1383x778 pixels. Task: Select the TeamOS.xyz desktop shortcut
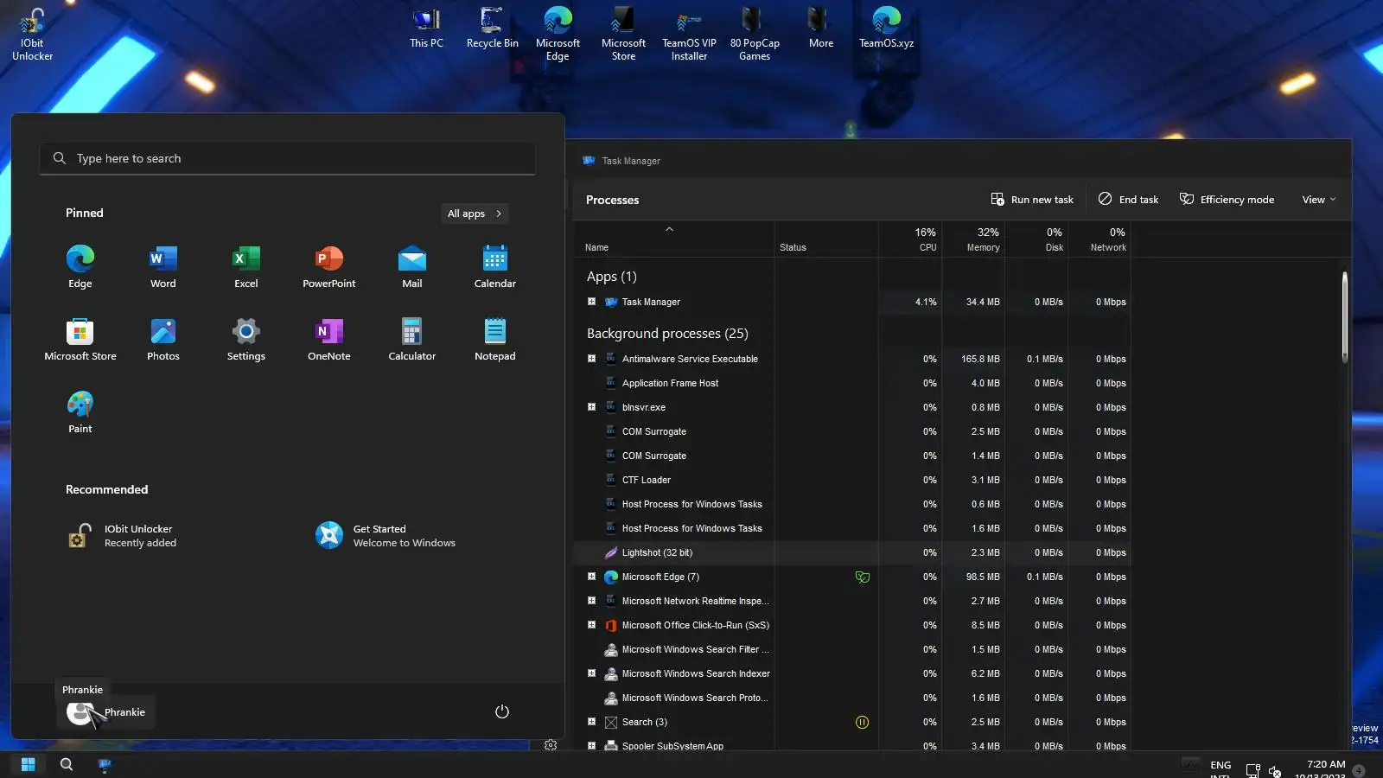(x=887, y=29)
